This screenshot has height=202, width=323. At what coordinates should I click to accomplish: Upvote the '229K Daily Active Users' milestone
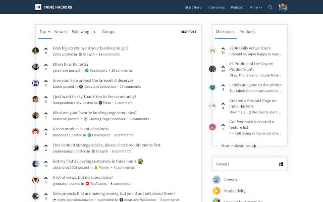point(223,48)
